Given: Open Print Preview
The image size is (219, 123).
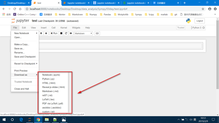Looking at the screenshot, I should [x=25, y=71].
